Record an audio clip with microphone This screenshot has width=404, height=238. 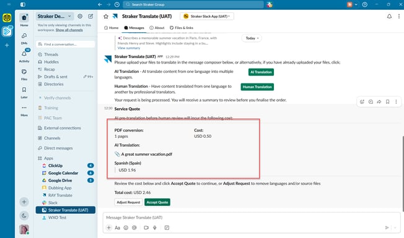coord(154,227)
